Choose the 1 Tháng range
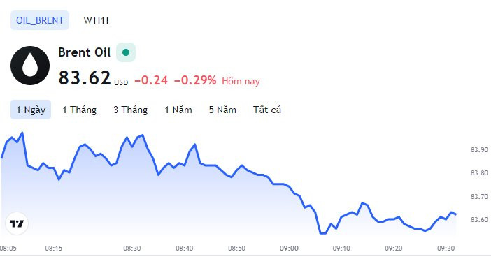This screenshot has width=491, height=259. 79,110
